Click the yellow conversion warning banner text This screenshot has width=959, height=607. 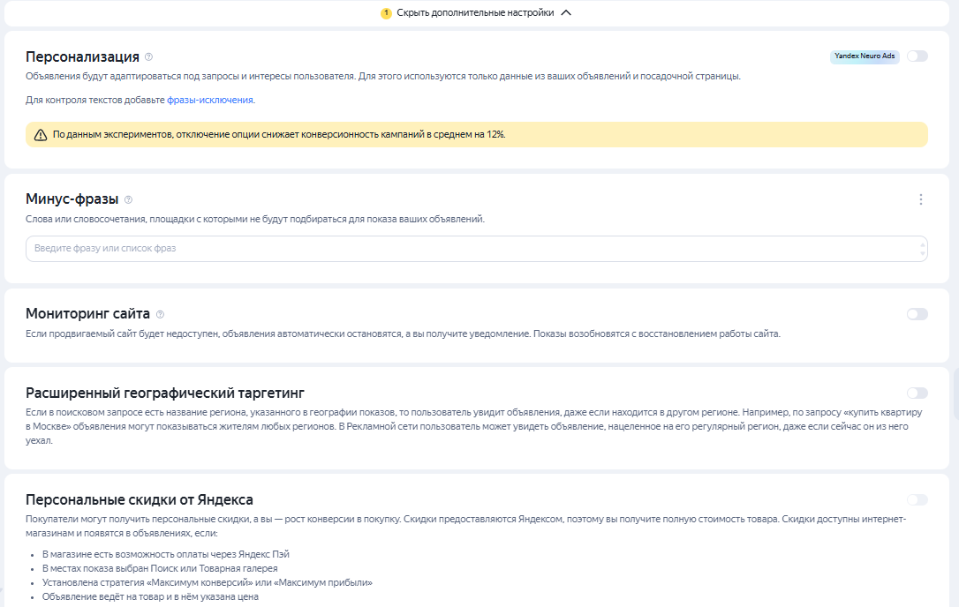(x=279, y=134)
